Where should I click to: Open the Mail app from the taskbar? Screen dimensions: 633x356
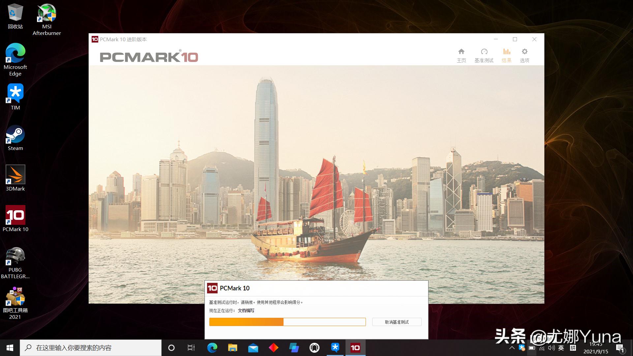coord(253,348)
